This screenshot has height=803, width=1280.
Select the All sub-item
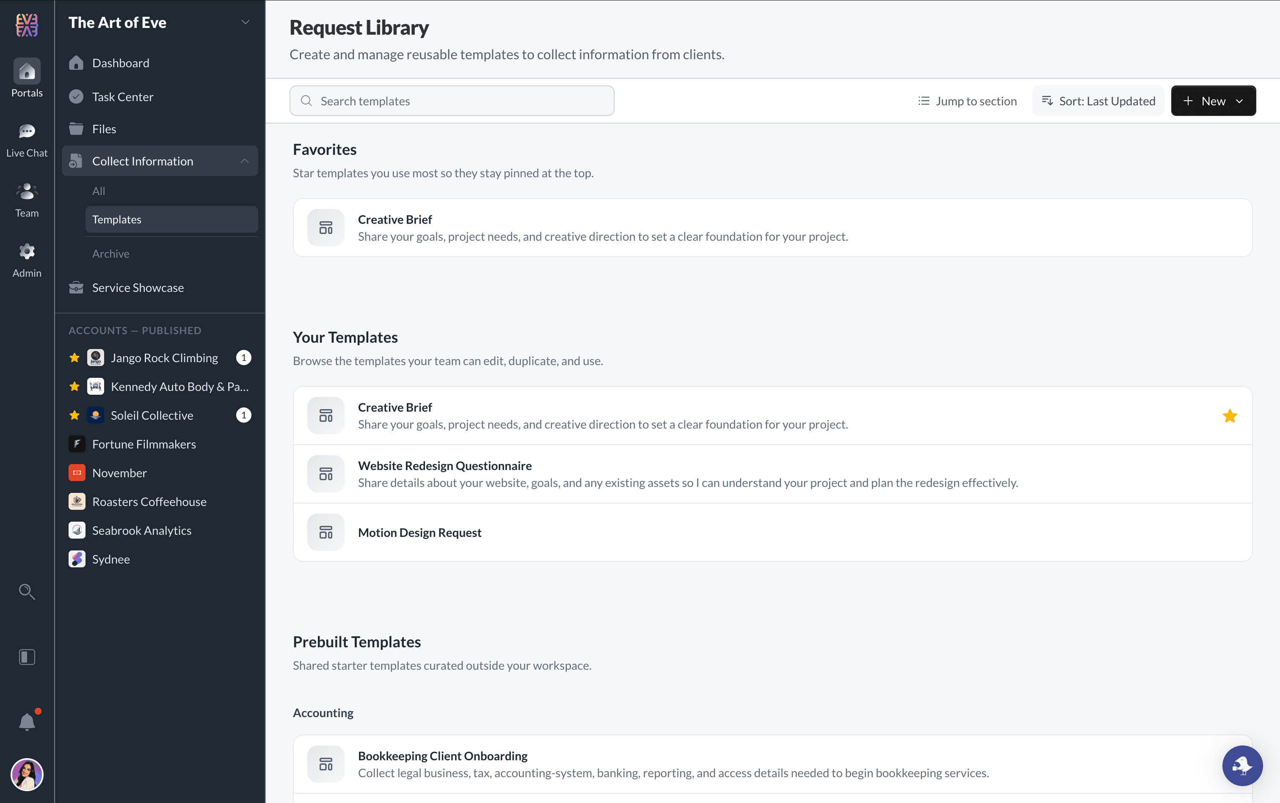(171, 191)
